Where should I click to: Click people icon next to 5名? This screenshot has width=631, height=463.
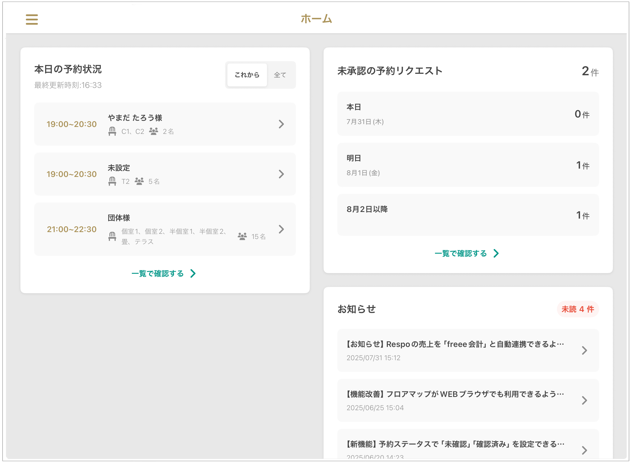(x=139, y=181)
